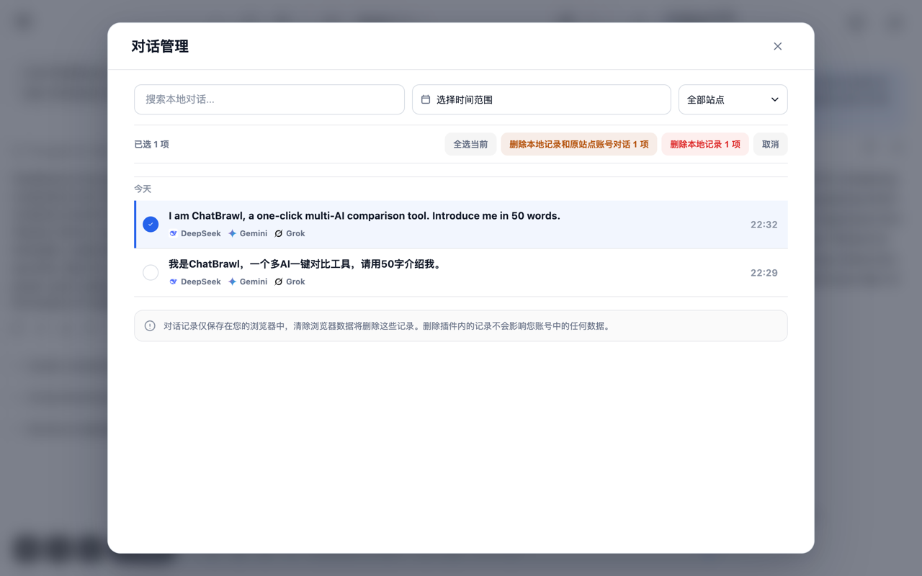Click the 取消 button

click(x=770, y=144)
